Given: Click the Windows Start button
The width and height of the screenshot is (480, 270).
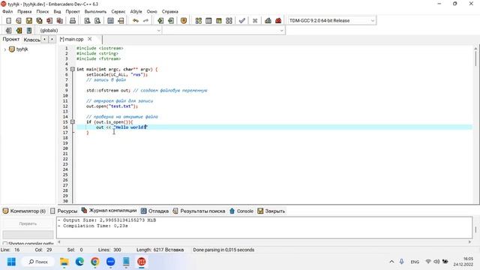Looking at the screenshot, I should [11, 262].
